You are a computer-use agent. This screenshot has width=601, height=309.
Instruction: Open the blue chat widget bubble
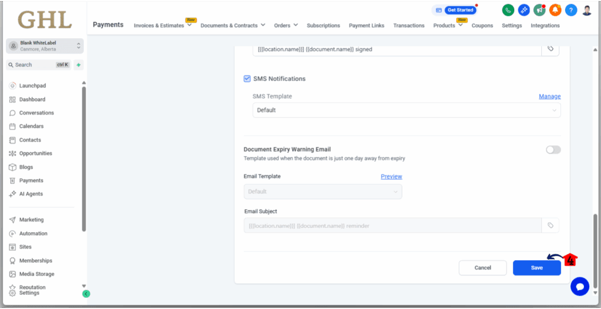[x=579, y=287]
